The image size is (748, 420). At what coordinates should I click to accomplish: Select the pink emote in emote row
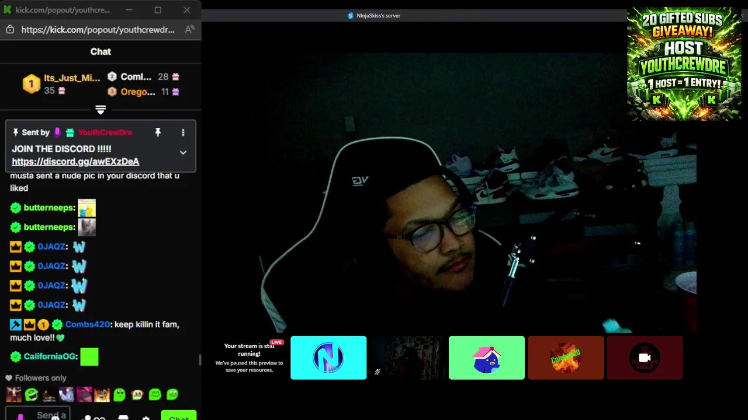(84, 395)
